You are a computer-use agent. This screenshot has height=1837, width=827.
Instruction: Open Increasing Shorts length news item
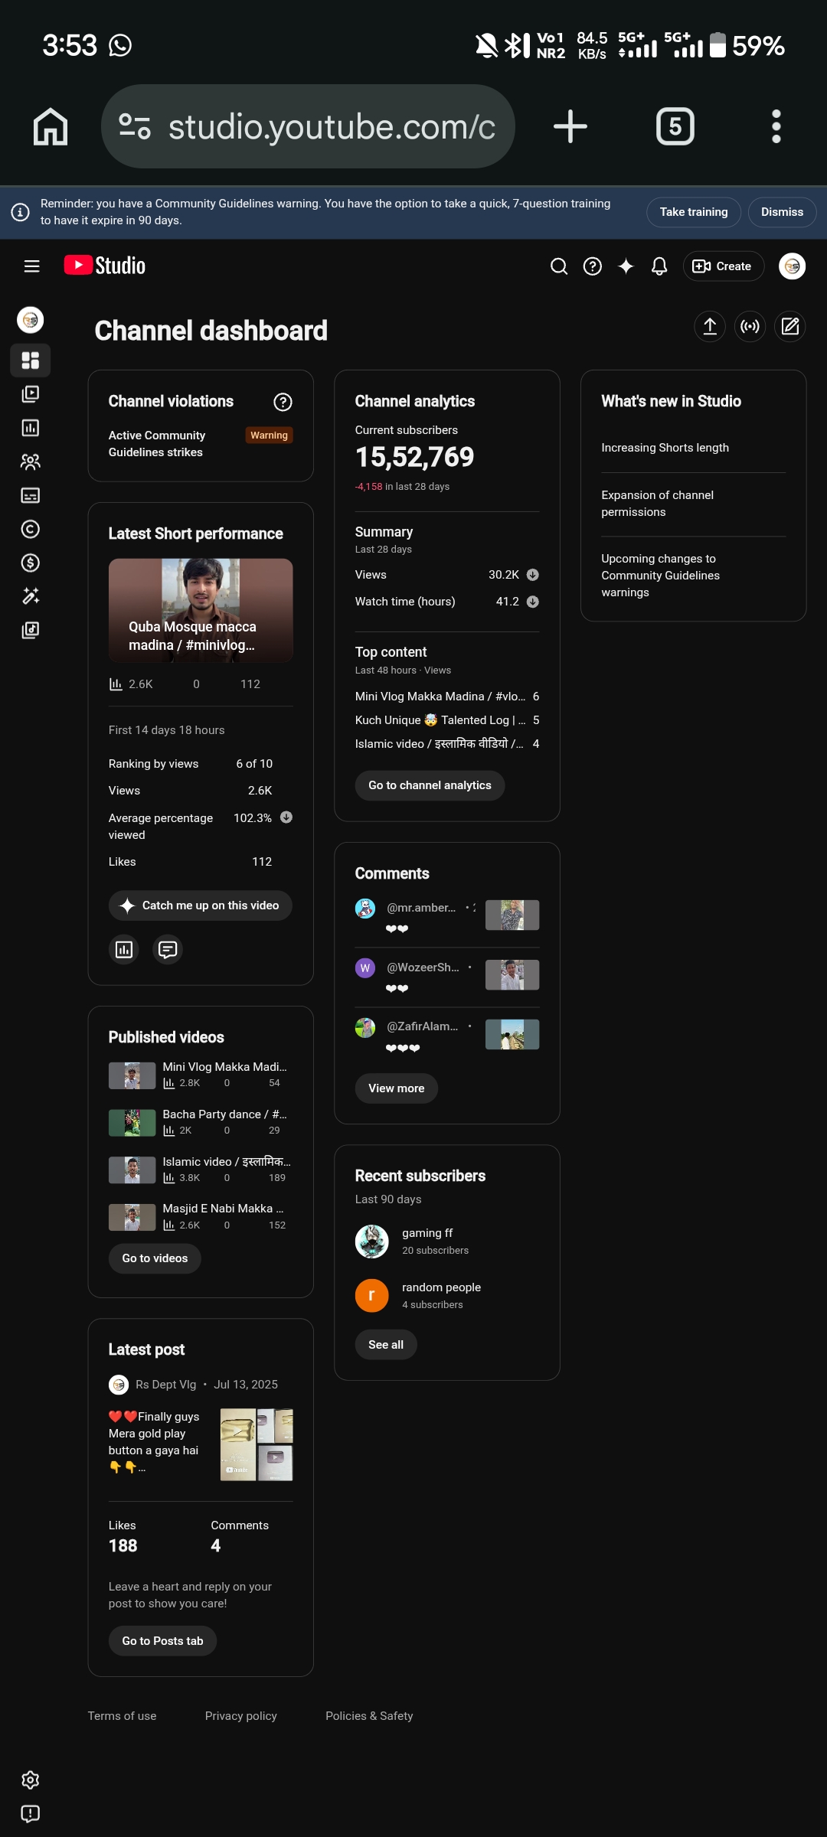coord(665,448)
